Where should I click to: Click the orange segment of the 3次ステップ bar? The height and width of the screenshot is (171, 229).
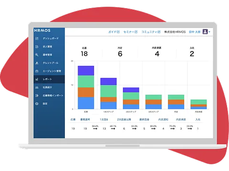coord(154,102)
